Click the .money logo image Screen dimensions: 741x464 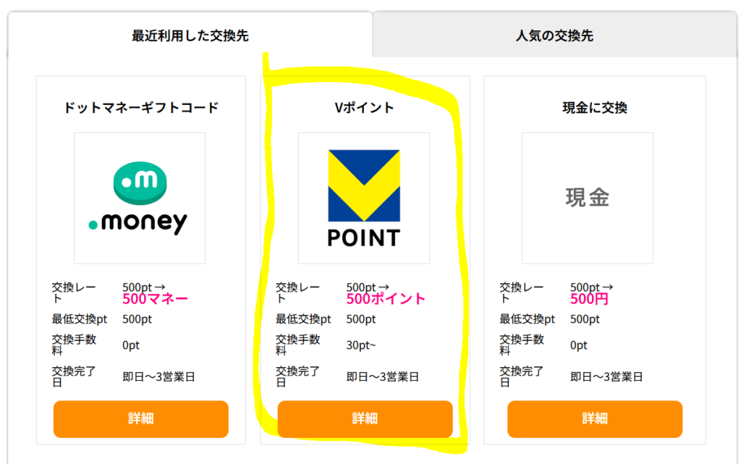[140, 198]
